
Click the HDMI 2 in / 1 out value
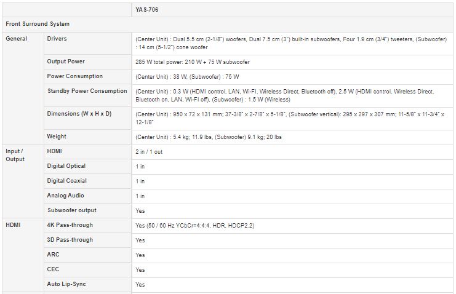tap(149, 152)
